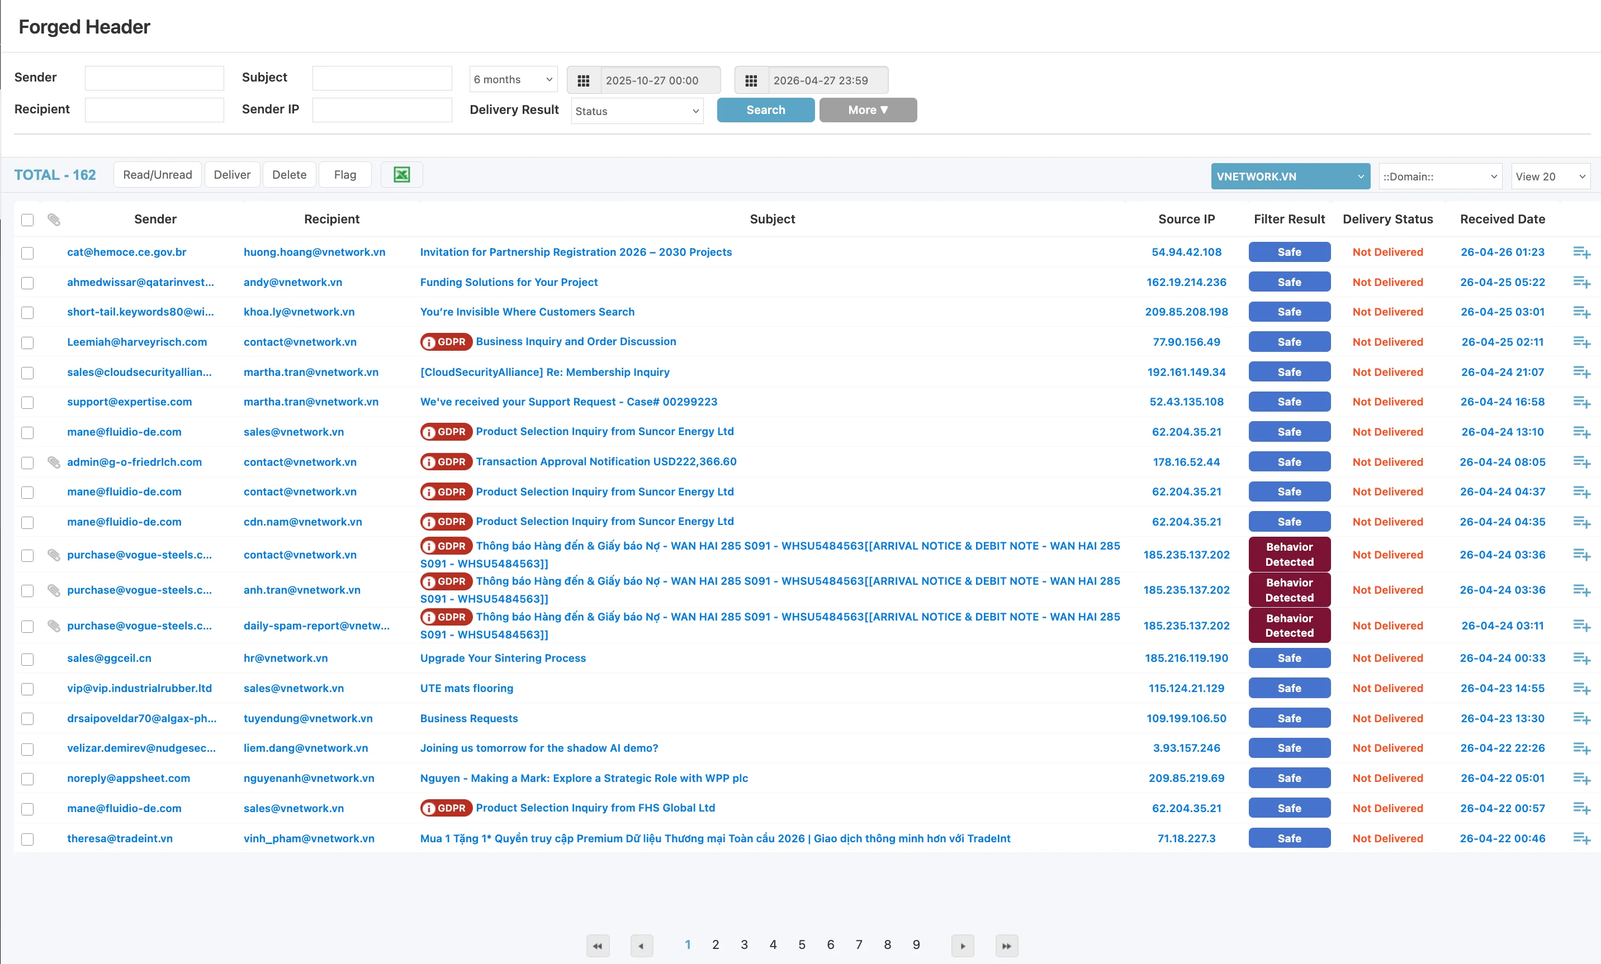The image size is (1601, 964).
Task: Click add-list icon for velizar.demirev row
Action: [x=1581, y=748]
